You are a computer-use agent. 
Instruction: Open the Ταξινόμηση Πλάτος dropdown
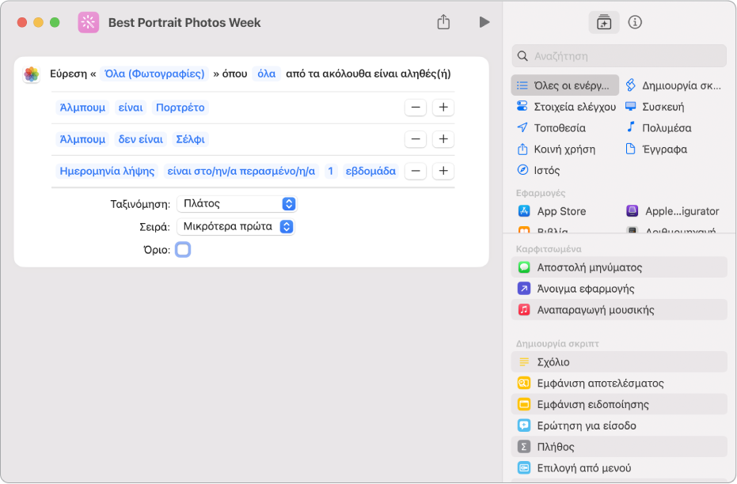click(237, 203)
